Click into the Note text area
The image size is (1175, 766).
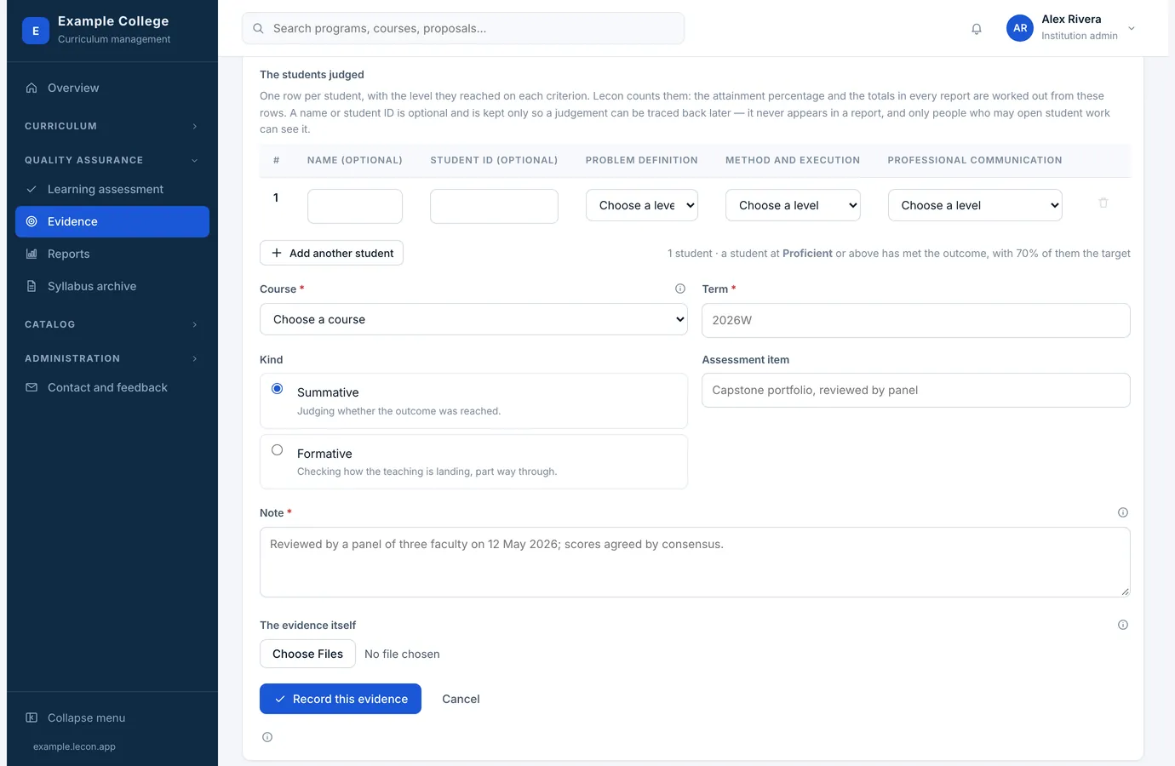point(695,562)
